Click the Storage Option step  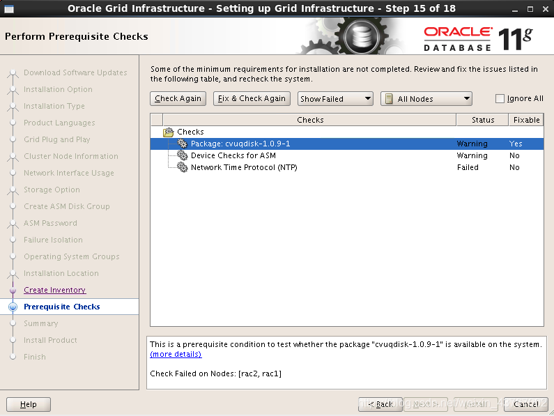pos(52,190)
